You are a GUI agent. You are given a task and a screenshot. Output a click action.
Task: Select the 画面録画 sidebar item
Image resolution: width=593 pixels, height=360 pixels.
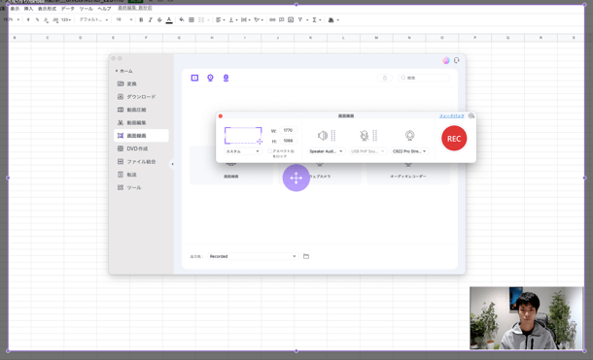coord(141,136)
